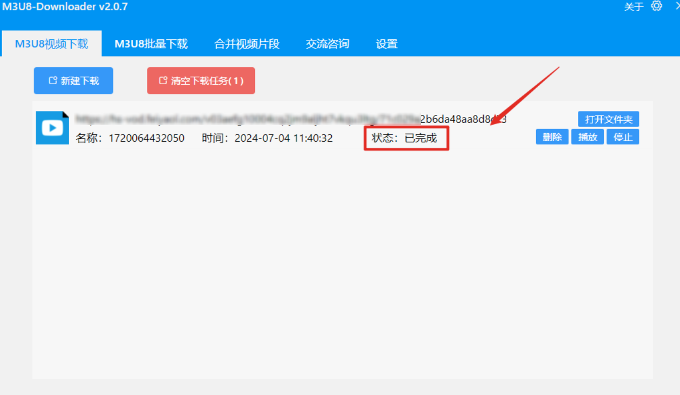Close the M3U8-Downloader window
The image size is (680, 395).
click(677, 6)
